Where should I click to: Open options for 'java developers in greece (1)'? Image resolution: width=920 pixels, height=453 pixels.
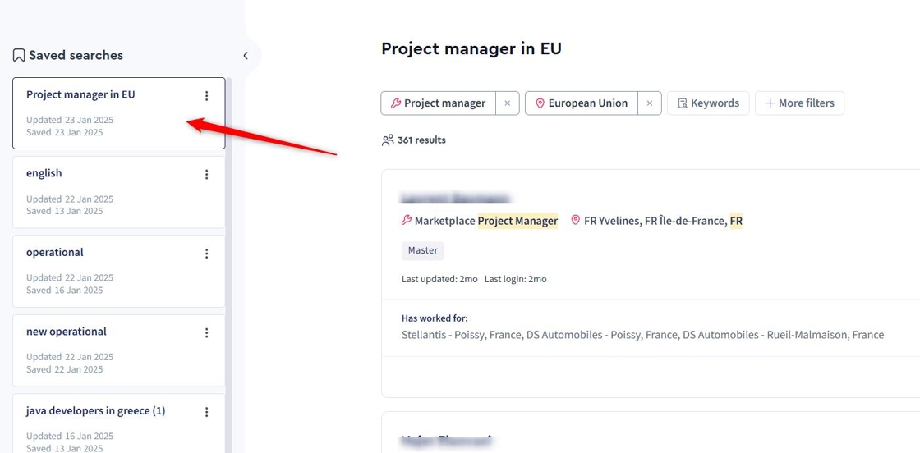[206, 412]
